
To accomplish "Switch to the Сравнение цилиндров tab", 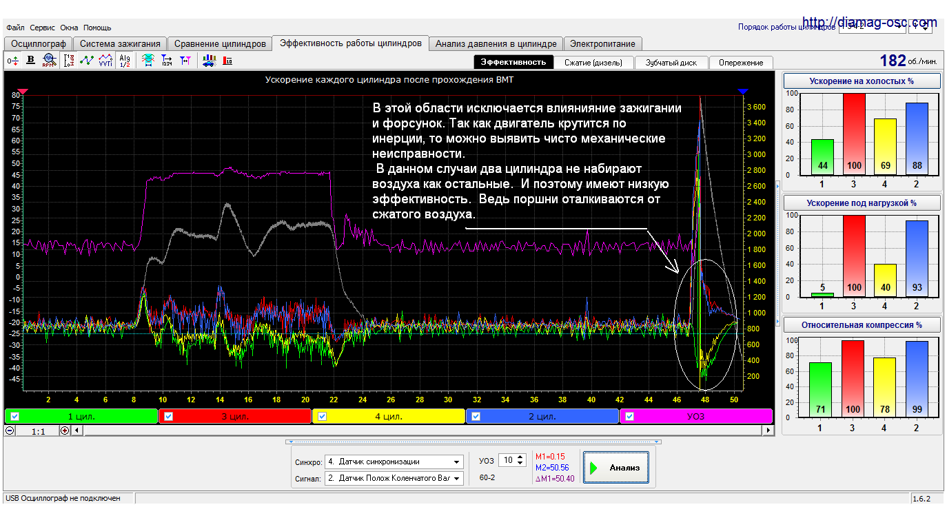I will (x=220, y=43).
